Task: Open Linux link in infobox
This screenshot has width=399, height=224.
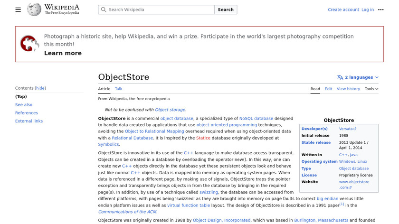Action: pos(362,161)
